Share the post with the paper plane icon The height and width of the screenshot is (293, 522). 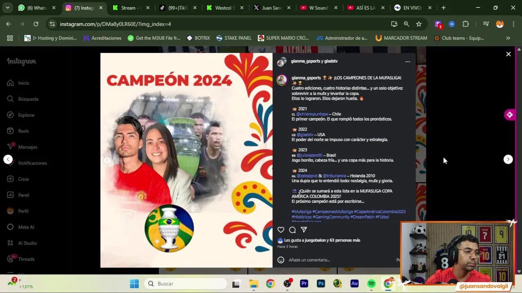(x=304, y=230)
